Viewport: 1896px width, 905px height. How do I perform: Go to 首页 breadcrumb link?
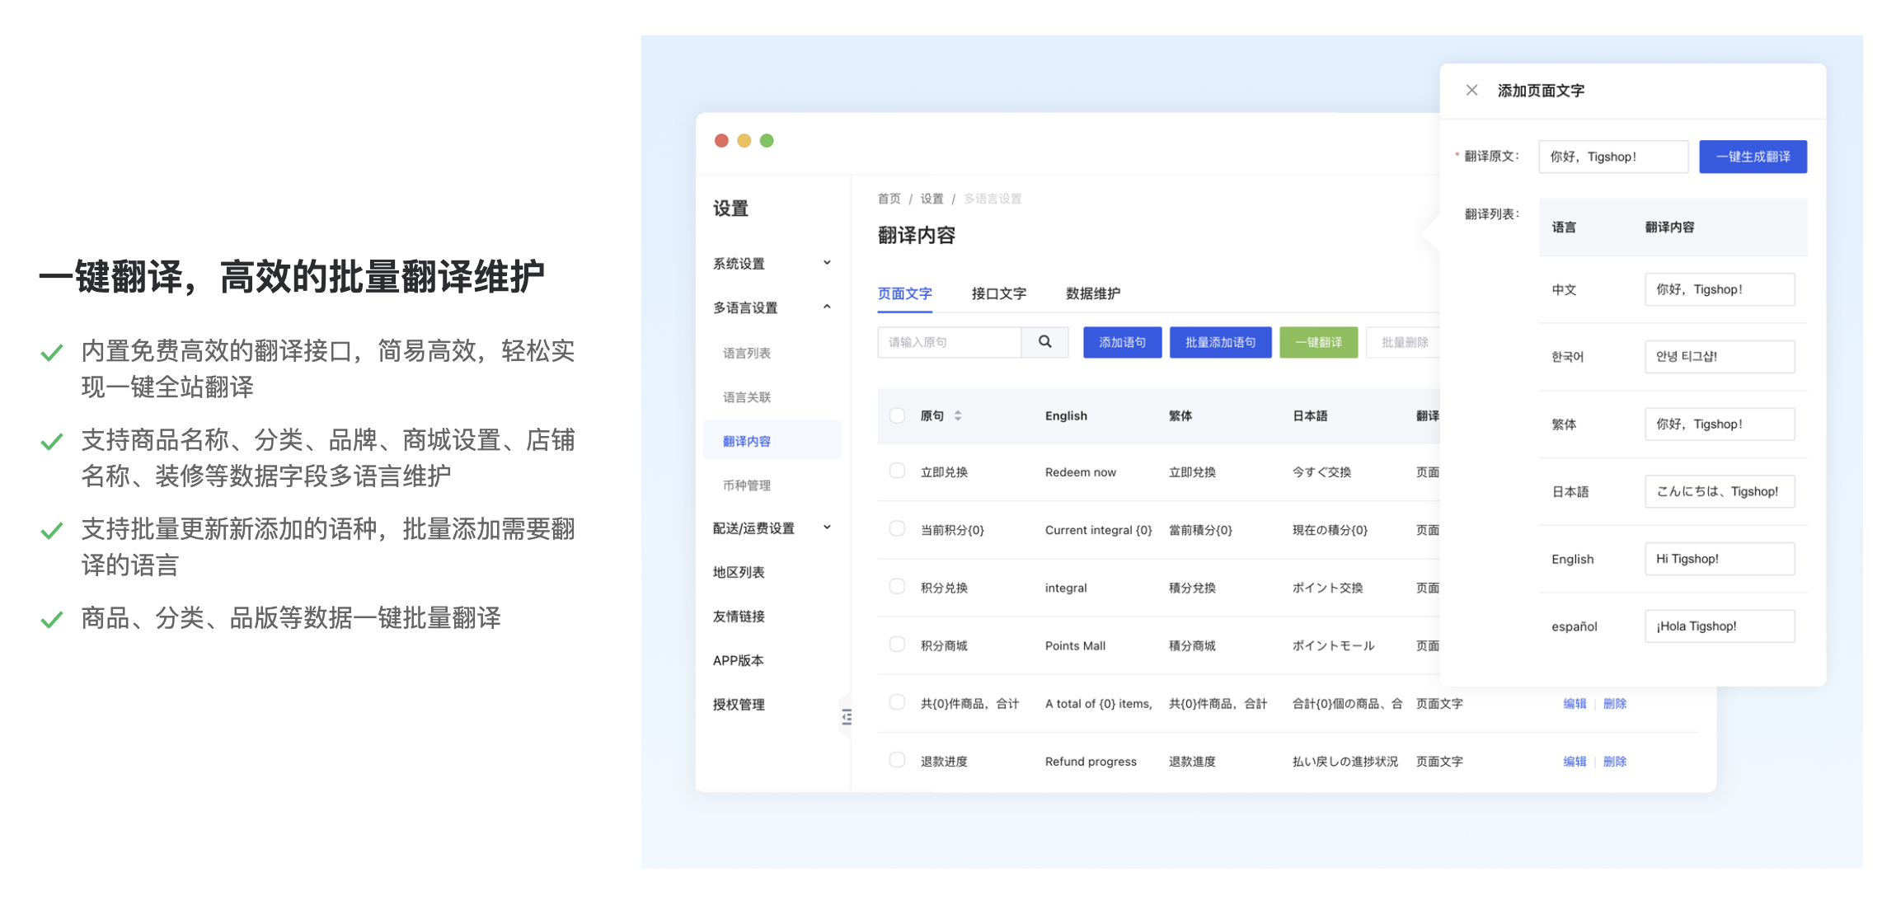[x=889, y=199]
